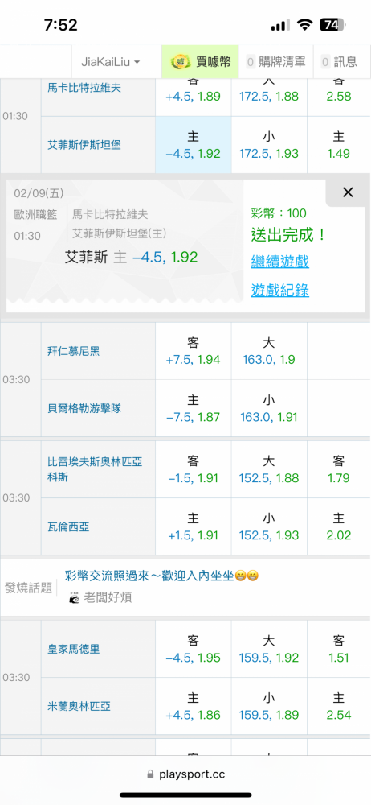Choose 主 2.54 moneyline for 米蘭奧林匹亞
The image size is (371, 805).
tap(339, 707)
